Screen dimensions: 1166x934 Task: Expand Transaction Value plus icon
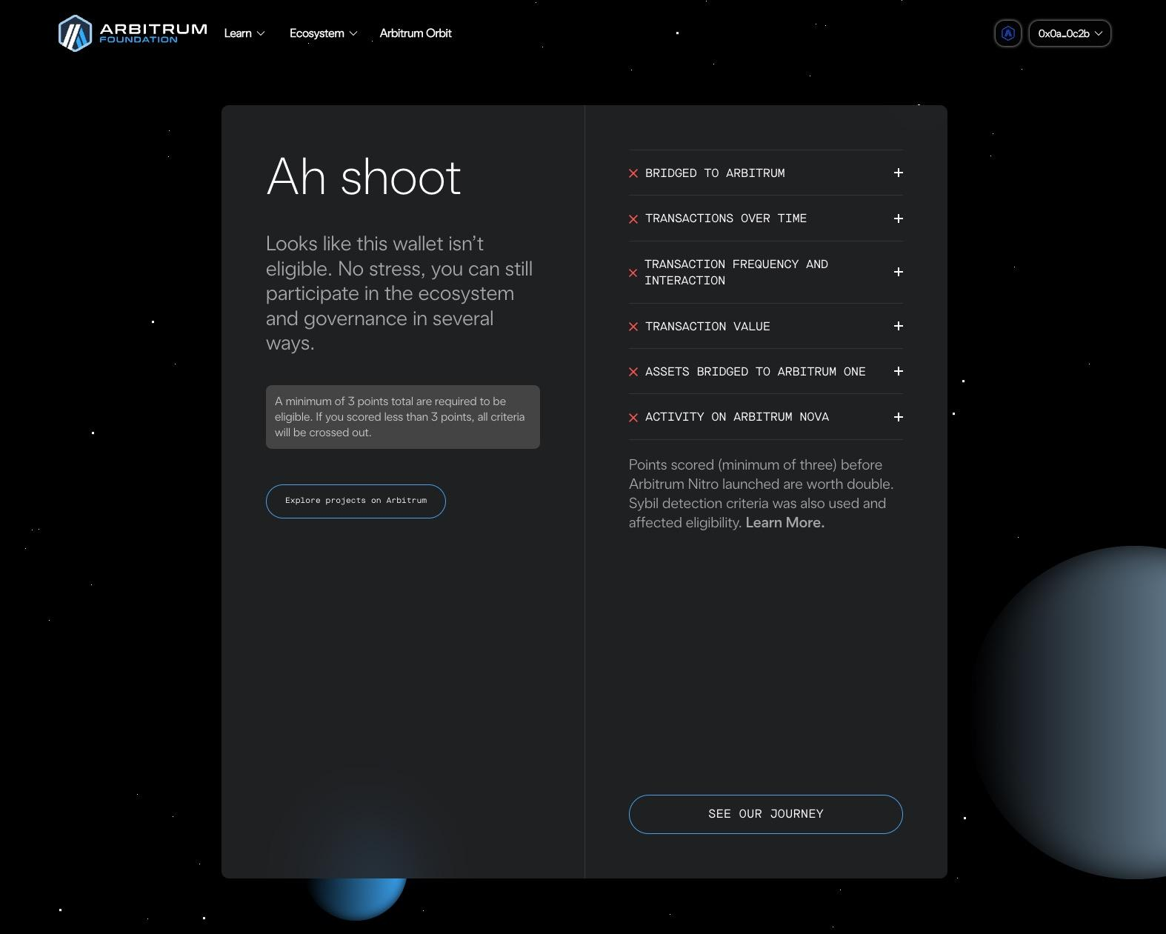pyautogui.click(x=898, y=326)
